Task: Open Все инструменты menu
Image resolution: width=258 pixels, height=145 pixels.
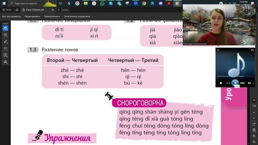Action: pos(12,17)
